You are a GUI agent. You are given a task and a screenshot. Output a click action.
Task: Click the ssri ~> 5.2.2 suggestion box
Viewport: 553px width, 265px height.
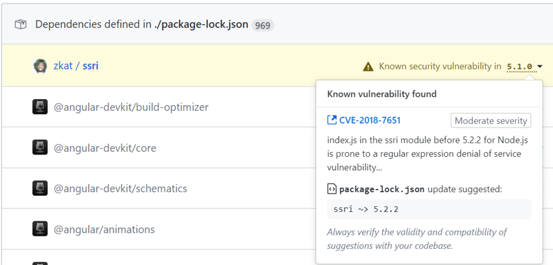coord(429,209)
